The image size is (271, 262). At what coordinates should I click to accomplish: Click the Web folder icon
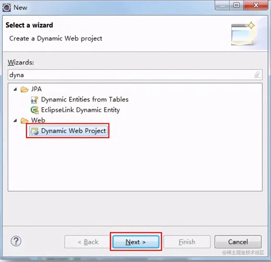pos(24,121)
